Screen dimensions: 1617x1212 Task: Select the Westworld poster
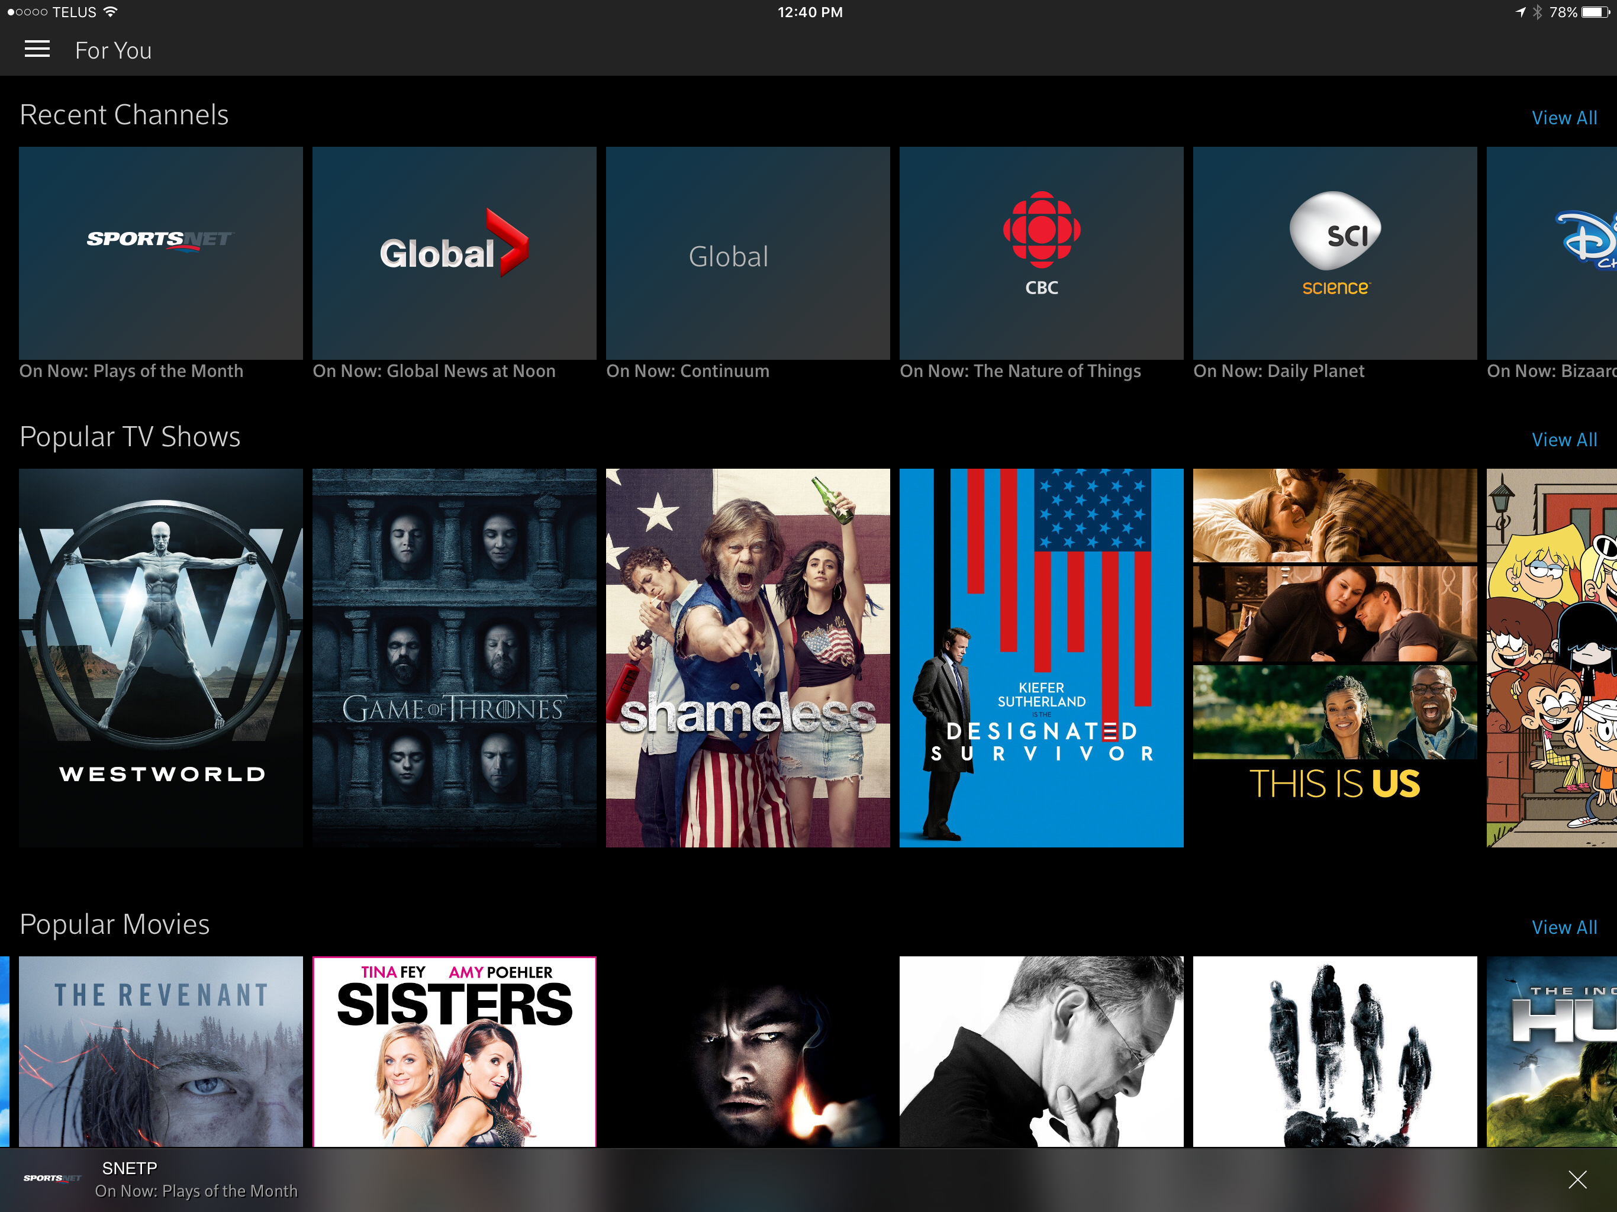coord(161,658)
